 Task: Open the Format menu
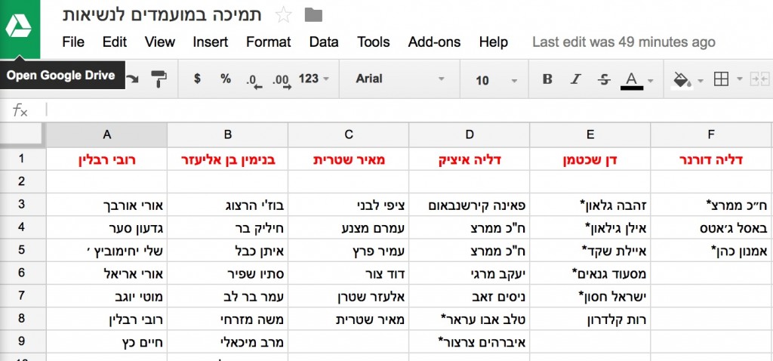[268, 42]
